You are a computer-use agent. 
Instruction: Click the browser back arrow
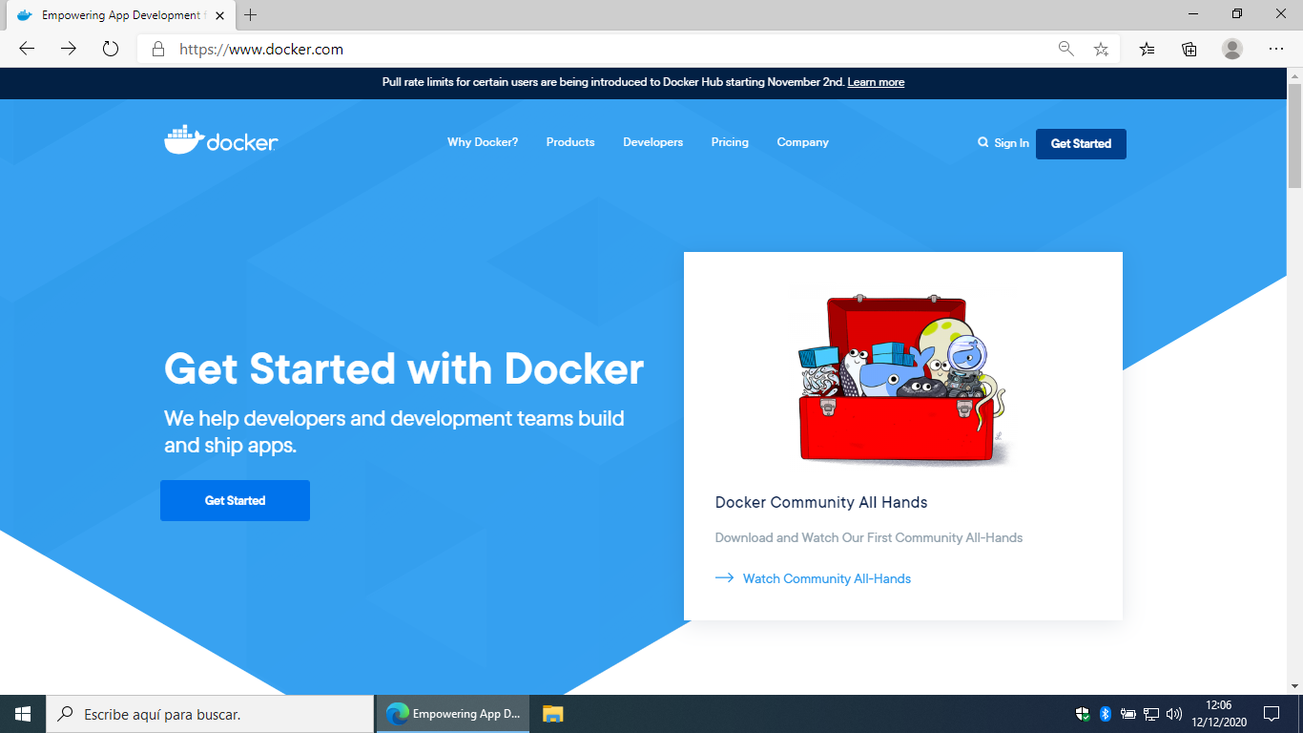[x=27, y=49]
